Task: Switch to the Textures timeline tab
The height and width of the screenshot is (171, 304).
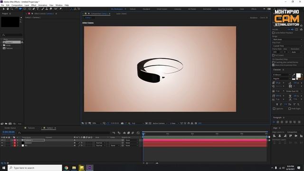Action: pyautogui.click(x=31, y=128)
